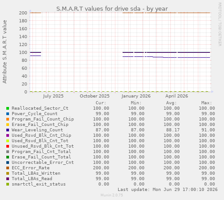Select the Used_Rsvd_Blk_Cnt_Tot legend label
The height and width of the screenshot is (200, 224).
pos(40,141)
